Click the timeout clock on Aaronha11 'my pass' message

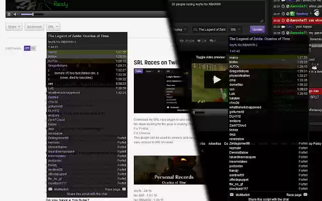point(283,33)
